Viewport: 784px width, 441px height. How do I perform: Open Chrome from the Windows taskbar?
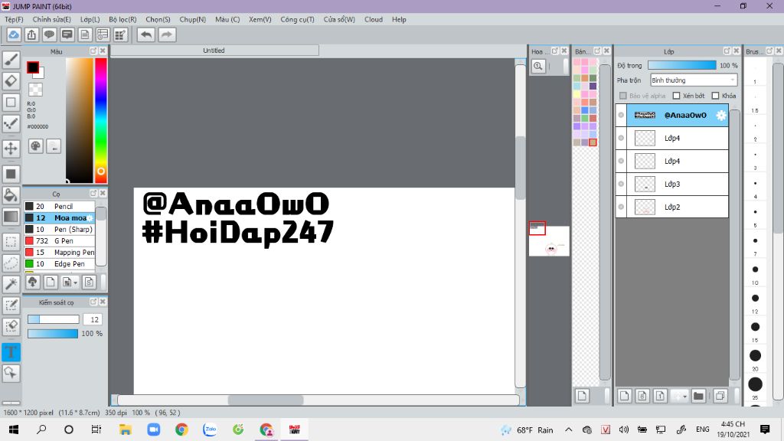point(181,430)
